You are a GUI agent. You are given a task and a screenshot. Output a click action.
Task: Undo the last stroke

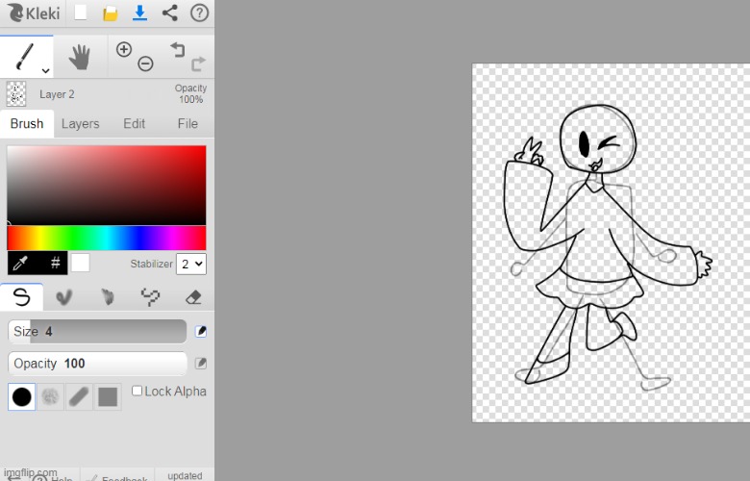(178, 49)
